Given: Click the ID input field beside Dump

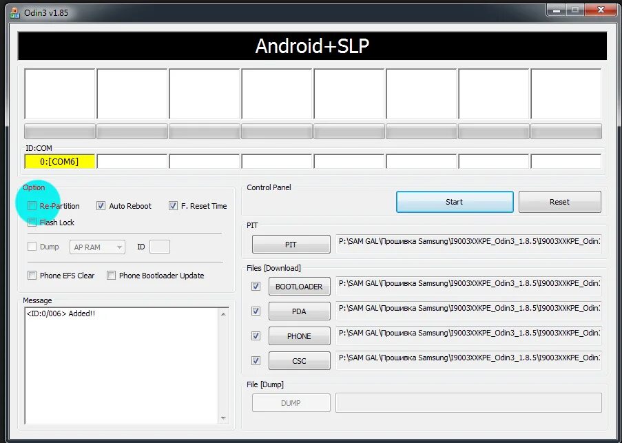Looking at the screenshot, I should [x=160, y=247].
